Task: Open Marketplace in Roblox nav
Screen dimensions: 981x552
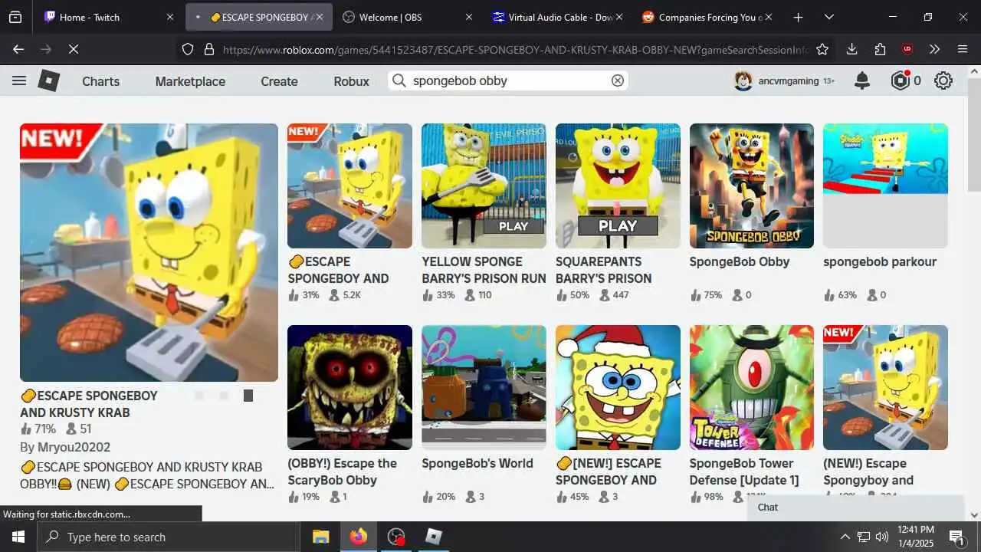Action: tap(190, 81)
